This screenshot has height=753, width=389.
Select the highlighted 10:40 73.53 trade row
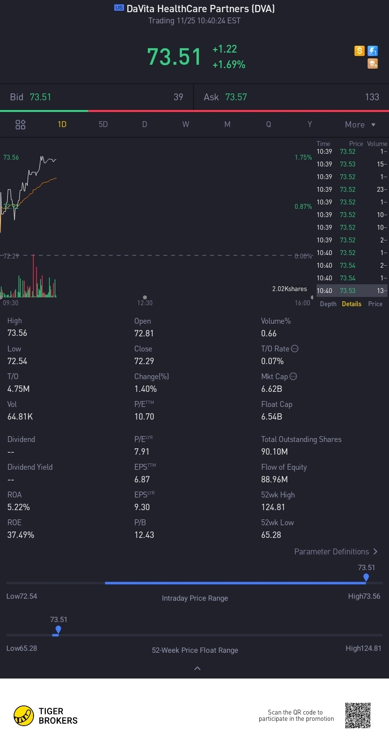tap(352, 291)
